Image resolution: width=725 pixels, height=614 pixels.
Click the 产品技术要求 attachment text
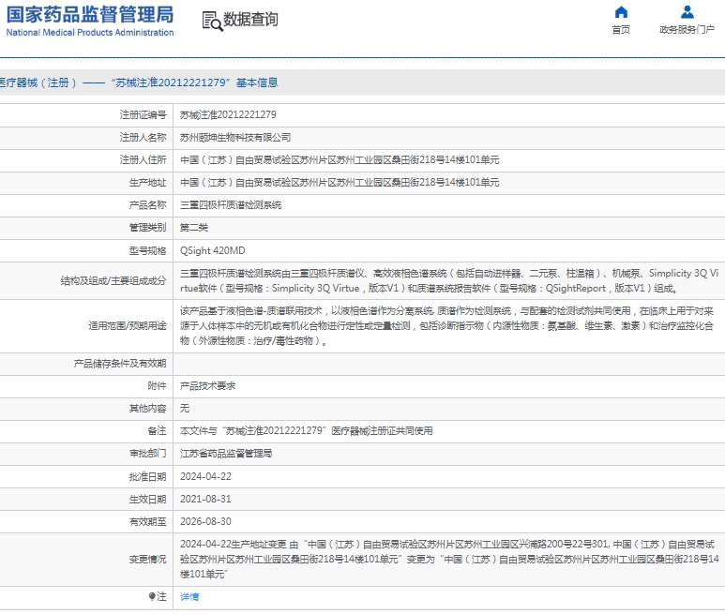(207, 386)
